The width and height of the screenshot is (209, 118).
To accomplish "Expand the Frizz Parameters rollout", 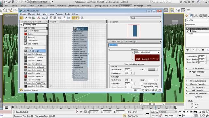I will point(198,87).
